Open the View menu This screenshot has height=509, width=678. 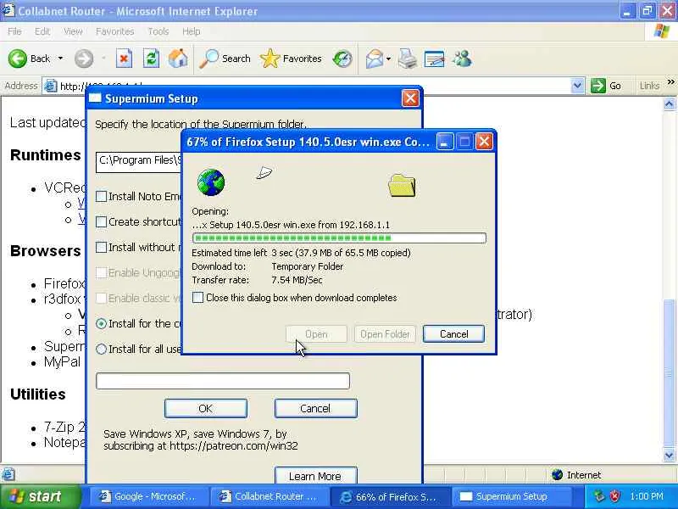click(73, 31)
